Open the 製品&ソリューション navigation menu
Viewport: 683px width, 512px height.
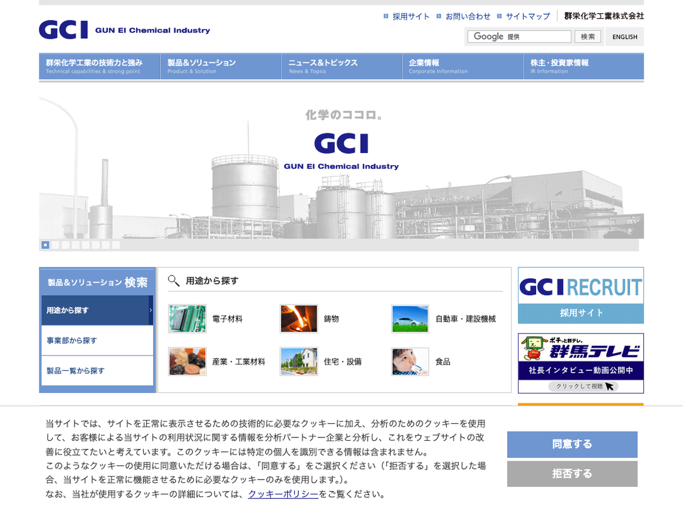[220, 66]
